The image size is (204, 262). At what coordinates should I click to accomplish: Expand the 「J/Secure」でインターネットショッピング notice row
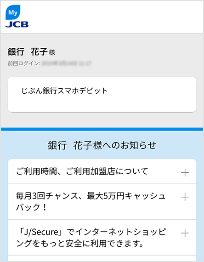102,238
